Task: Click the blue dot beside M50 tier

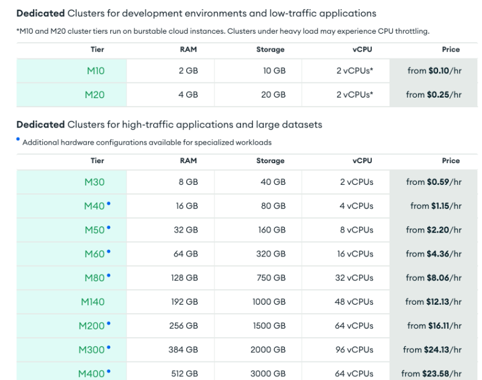Action: 108,228
